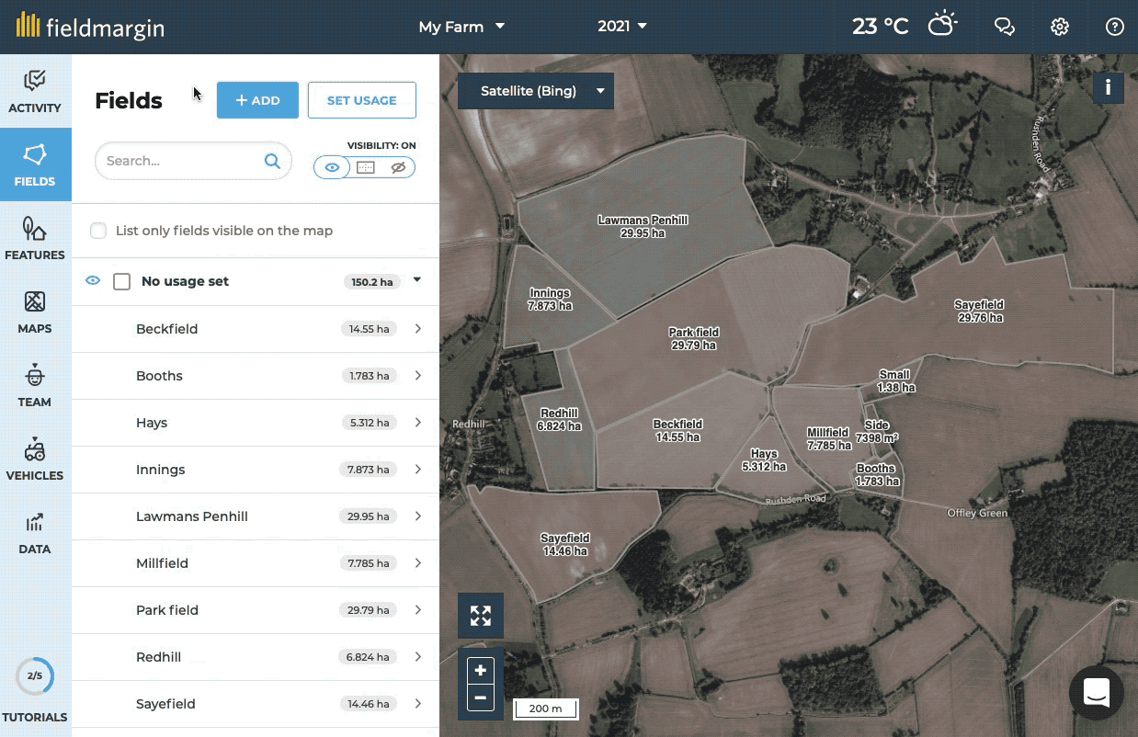Hide the No usage set group with its eye toggle
The height and width of the screenshot is (737, 1138).
[92, 280]
